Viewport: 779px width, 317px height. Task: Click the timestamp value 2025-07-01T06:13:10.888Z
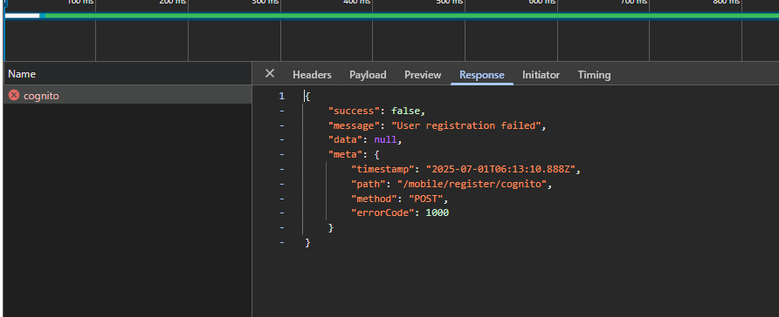500,169
